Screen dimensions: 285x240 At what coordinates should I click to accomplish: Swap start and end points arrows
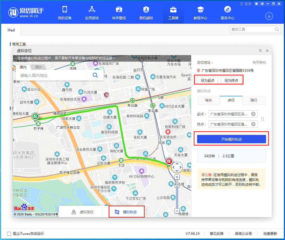[262, 119]
